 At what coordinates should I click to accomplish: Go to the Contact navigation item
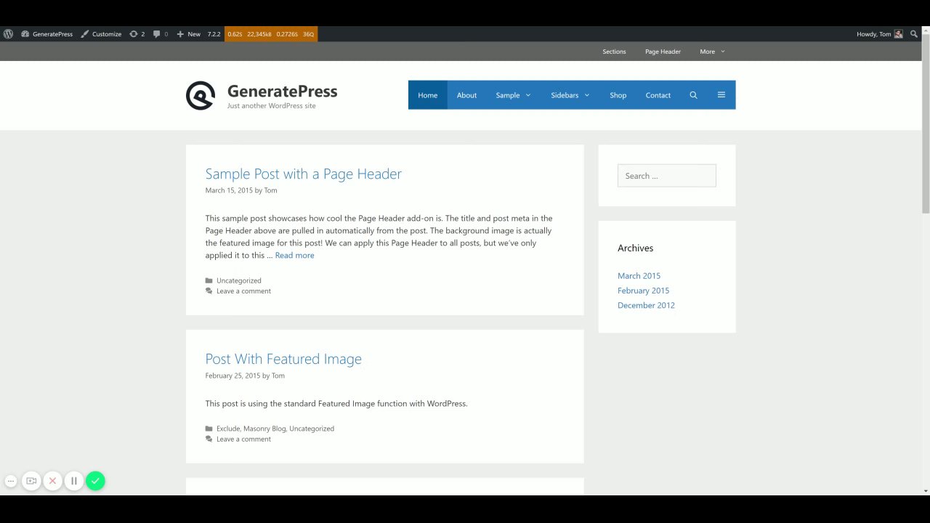tap(658, 95)
